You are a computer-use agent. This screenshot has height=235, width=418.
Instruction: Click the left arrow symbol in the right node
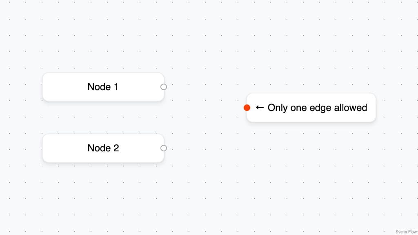coord(260,108)
